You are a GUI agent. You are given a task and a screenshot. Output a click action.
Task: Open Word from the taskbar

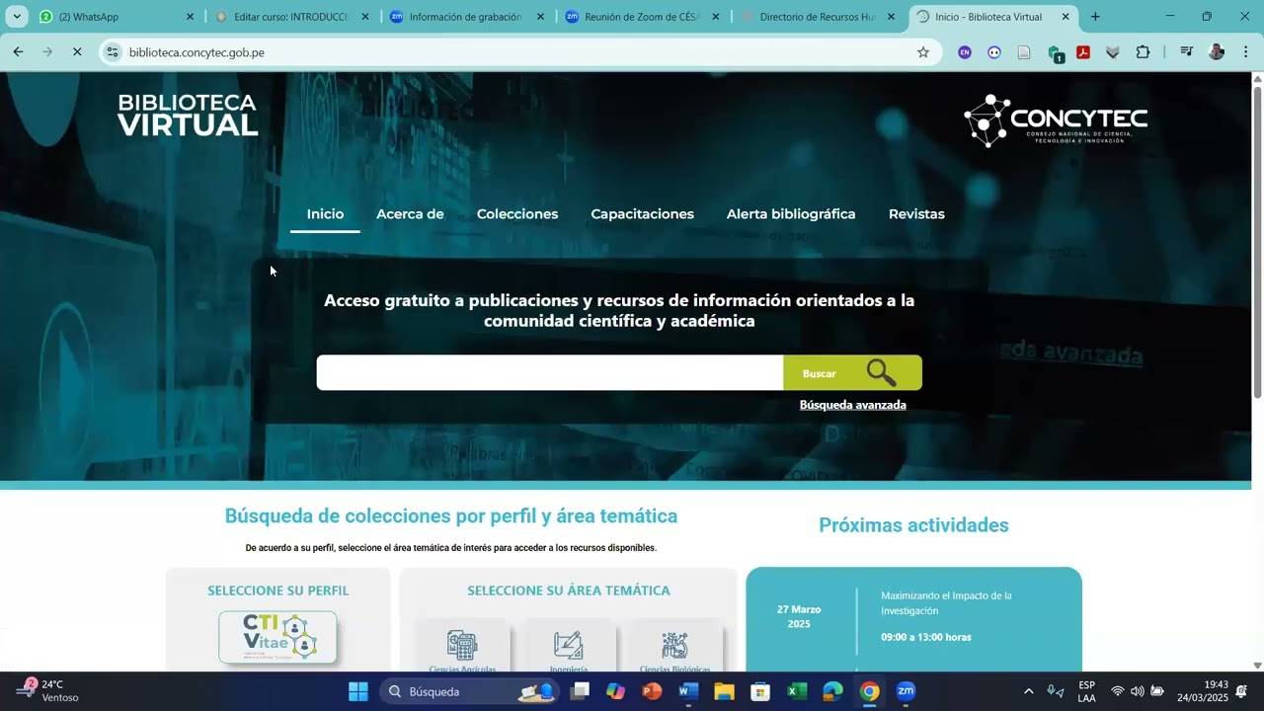[x=688, y=691]
